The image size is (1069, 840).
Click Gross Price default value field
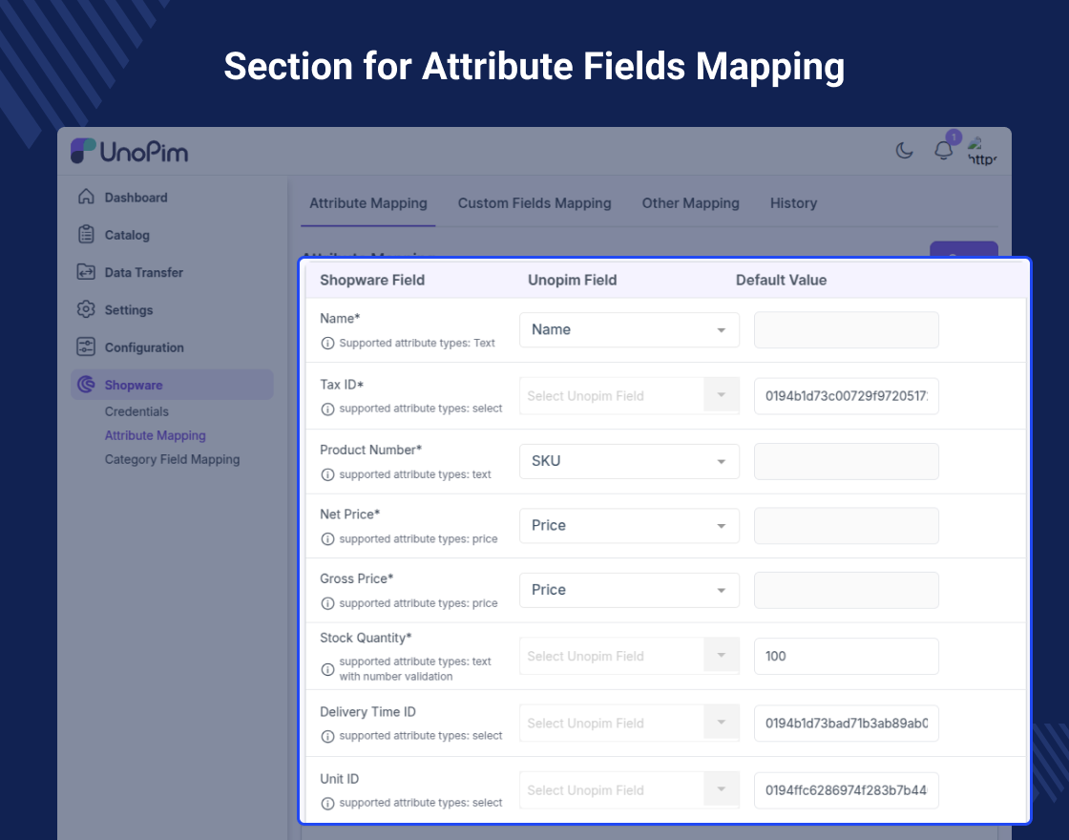pyautogui.click(x=846, y=591)
